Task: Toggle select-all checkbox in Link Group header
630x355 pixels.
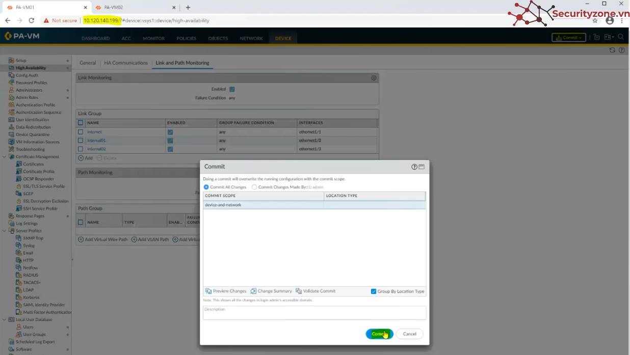Action: [81, 123]
